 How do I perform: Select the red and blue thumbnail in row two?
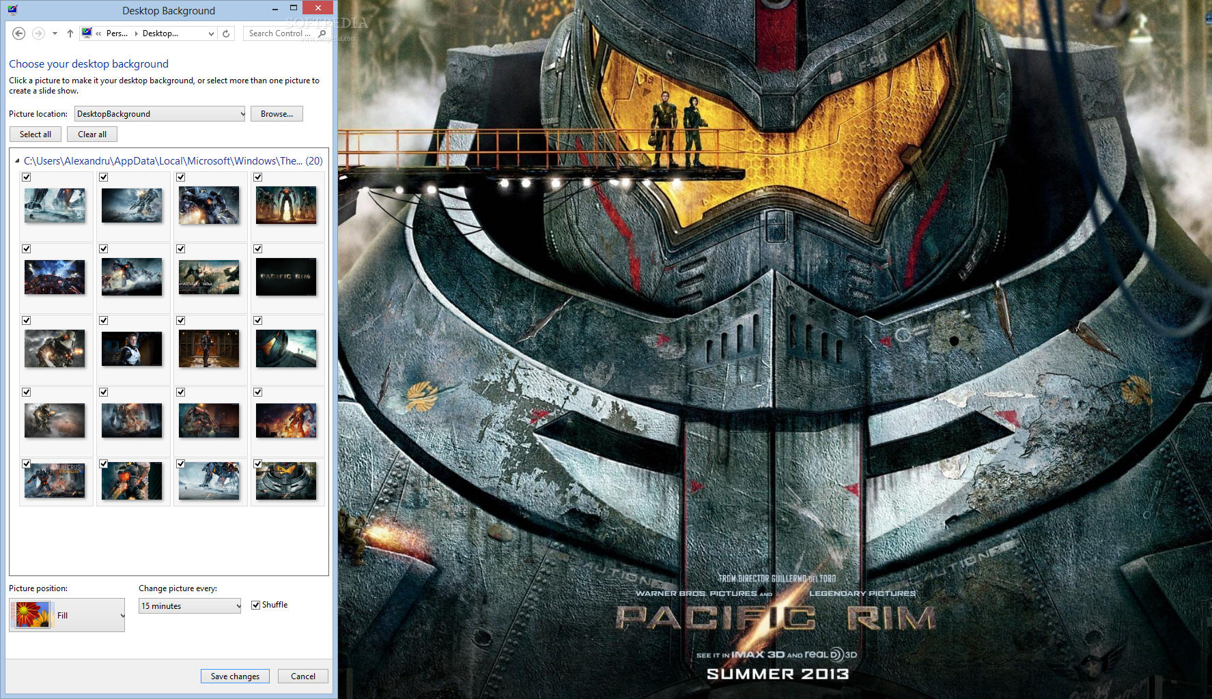[x=55, y=277]
